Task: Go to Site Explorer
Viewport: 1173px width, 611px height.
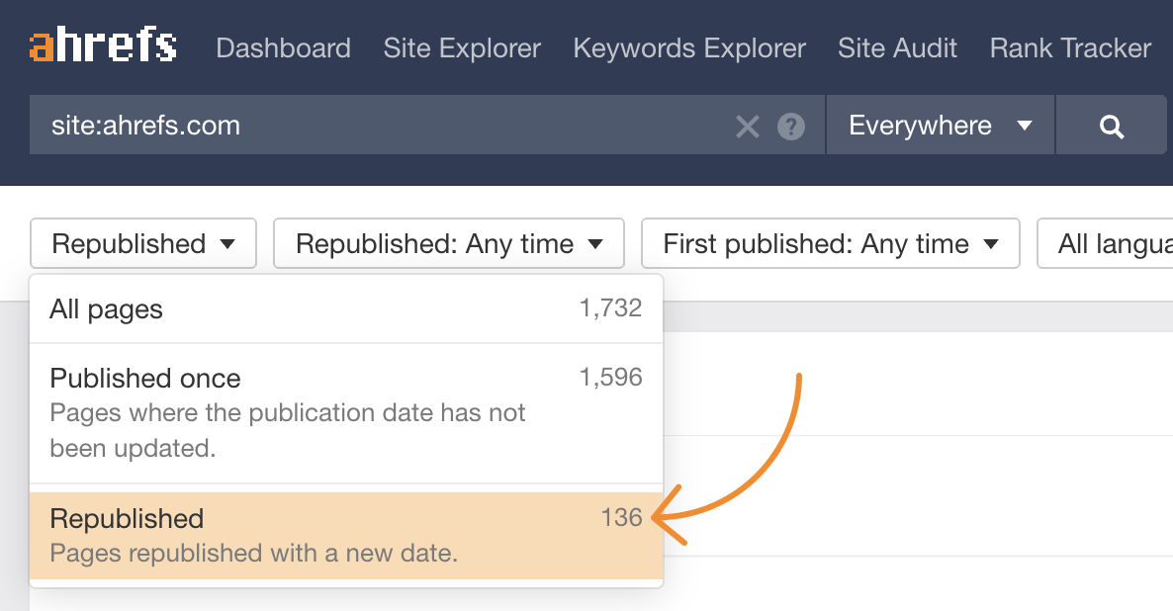Action: coord(462,47)
